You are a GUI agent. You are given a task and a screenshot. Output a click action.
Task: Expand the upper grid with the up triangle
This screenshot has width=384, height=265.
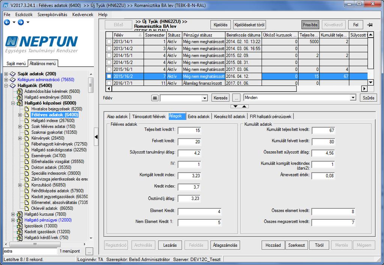tap(244, 106)
